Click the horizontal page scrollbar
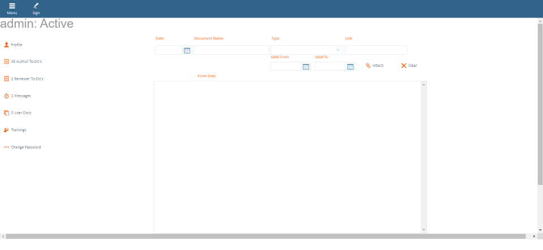The image size is (543, 250). [x=266, y=236]
